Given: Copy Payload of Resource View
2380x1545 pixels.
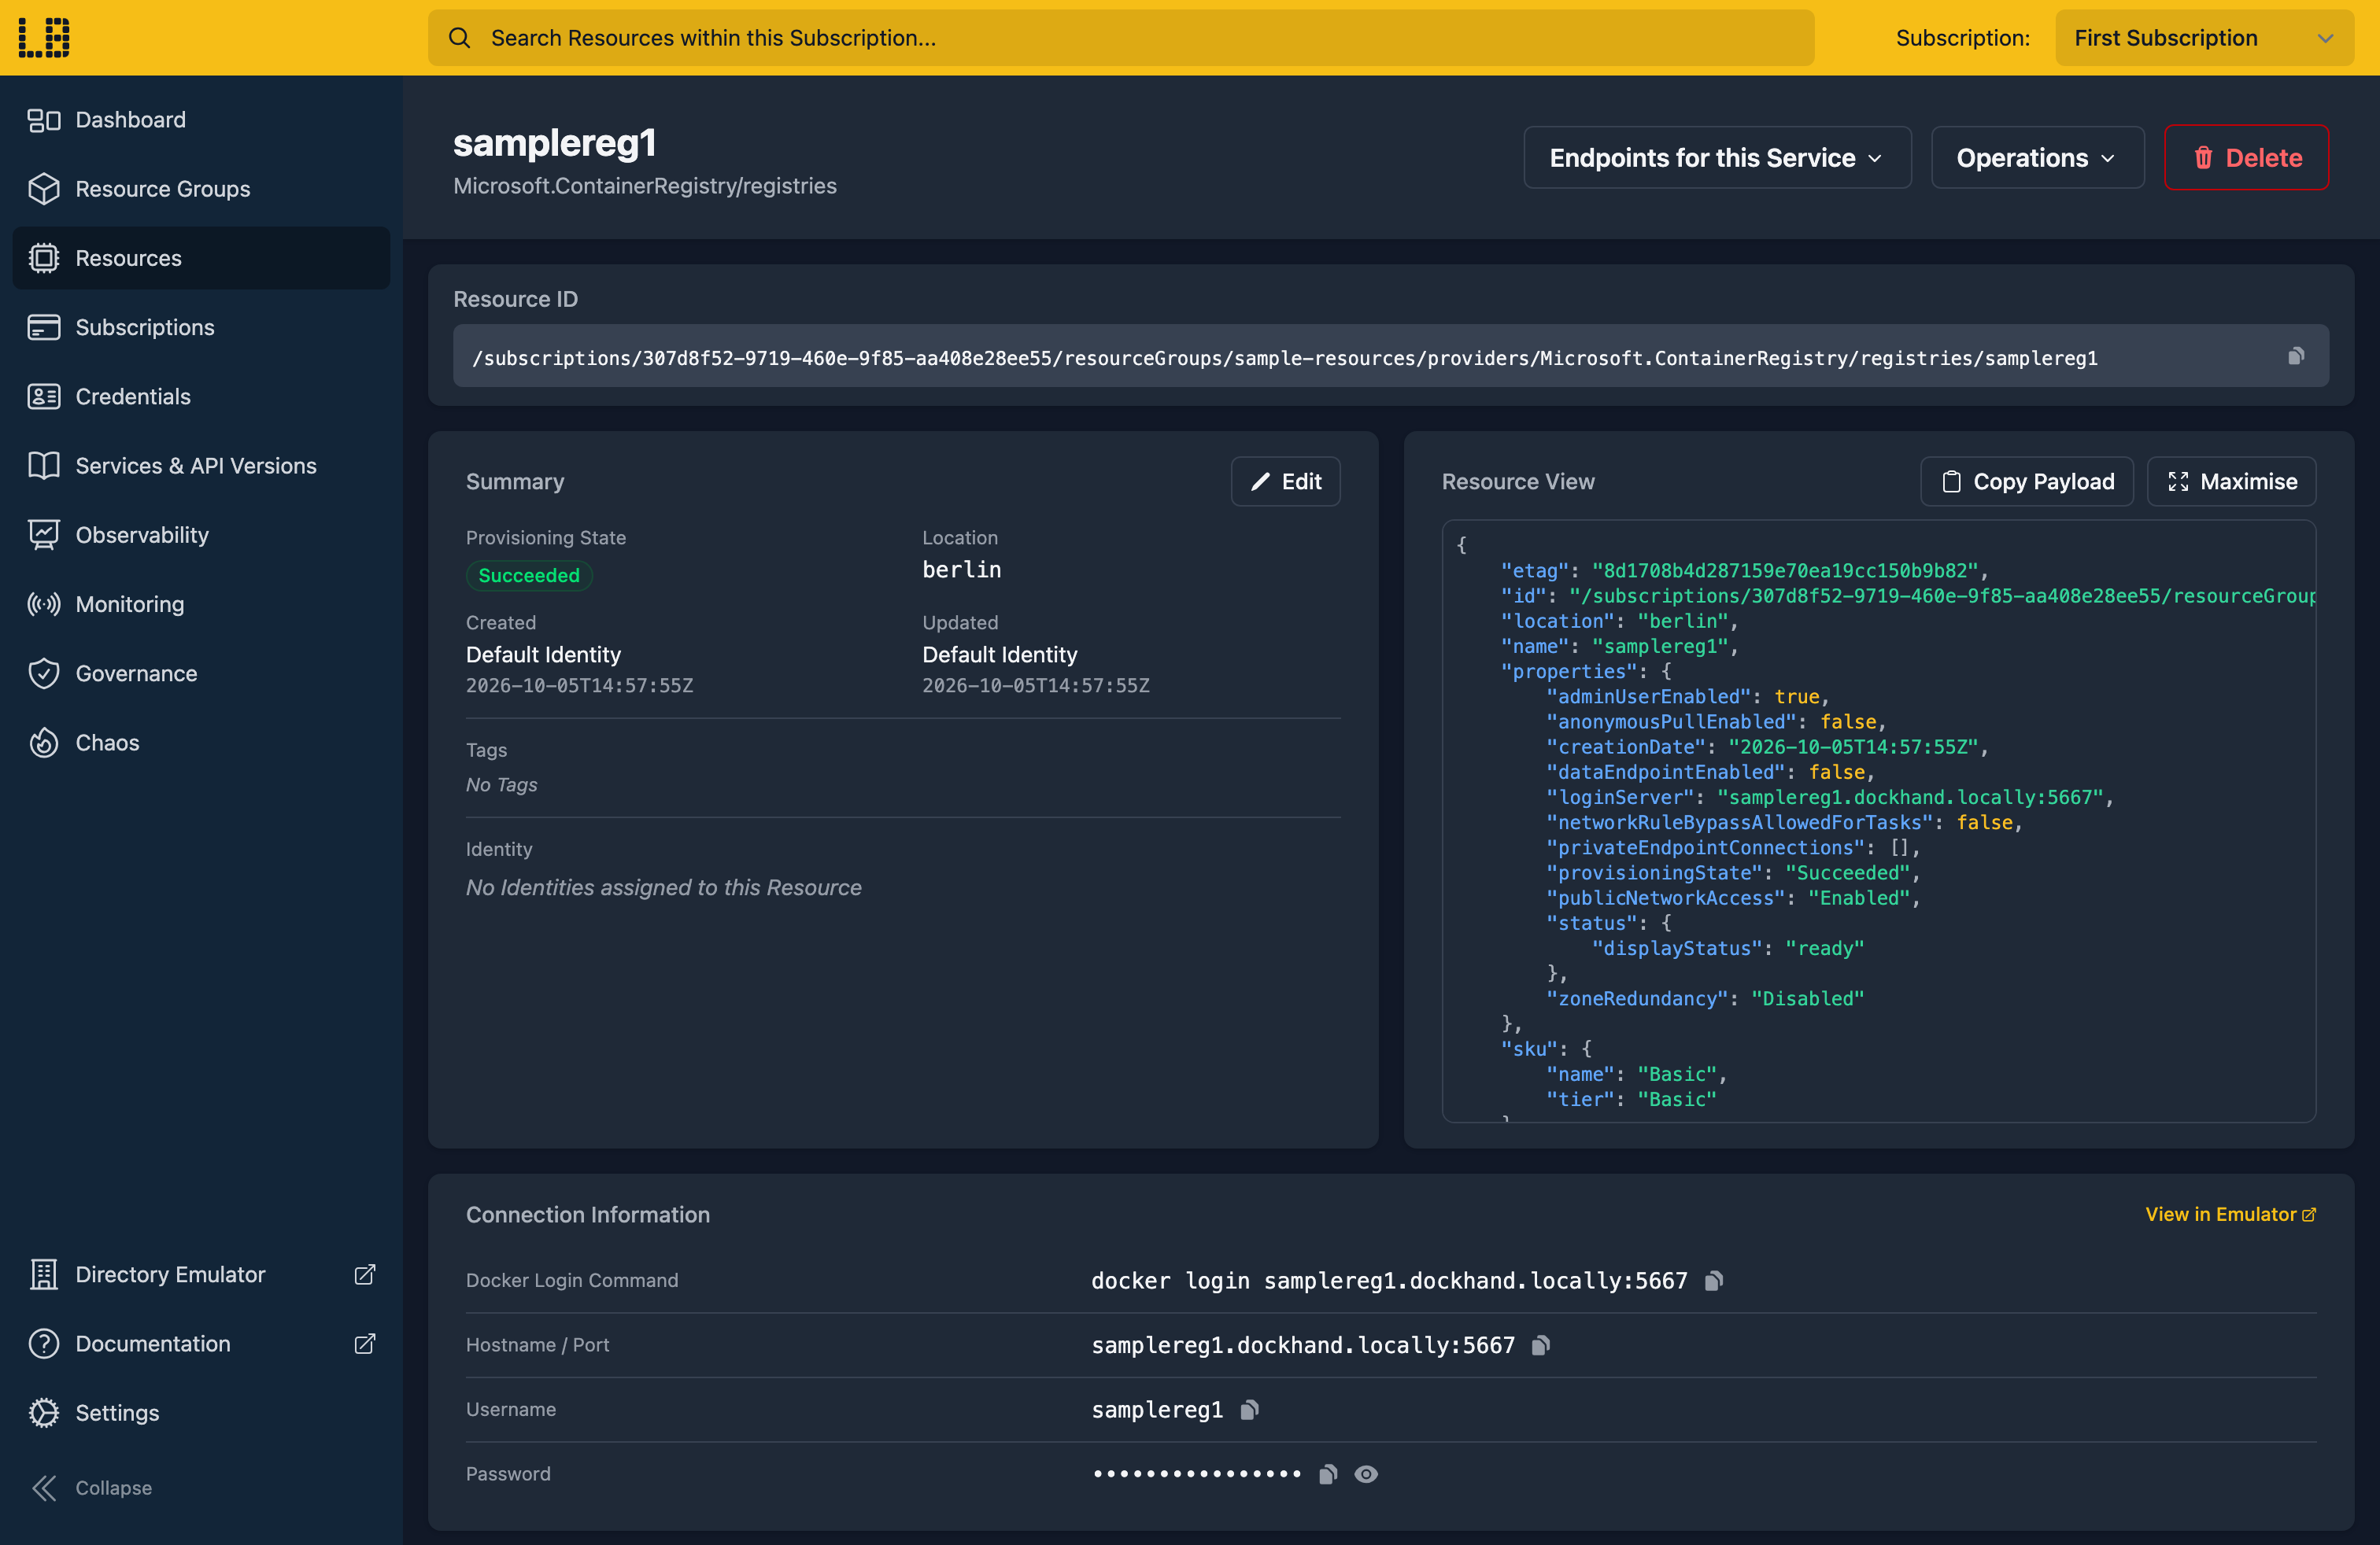Looking at the screenshot, I should point(2027,481).
